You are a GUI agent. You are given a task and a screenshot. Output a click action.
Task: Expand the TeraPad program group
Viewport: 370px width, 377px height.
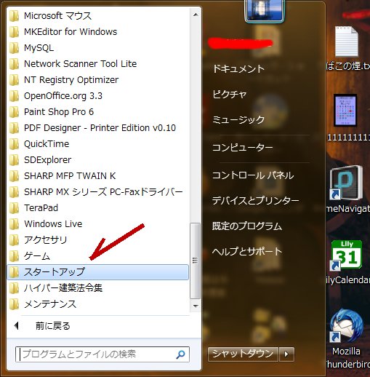click(98, 208)
